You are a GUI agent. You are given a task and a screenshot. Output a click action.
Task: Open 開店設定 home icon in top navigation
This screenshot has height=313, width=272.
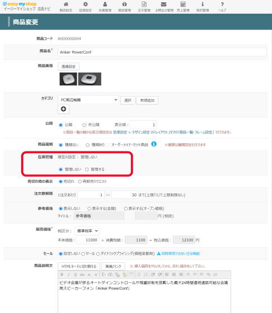point(65,4)
